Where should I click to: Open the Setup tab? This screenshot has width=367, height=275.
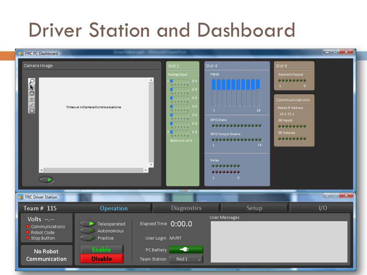254,208
